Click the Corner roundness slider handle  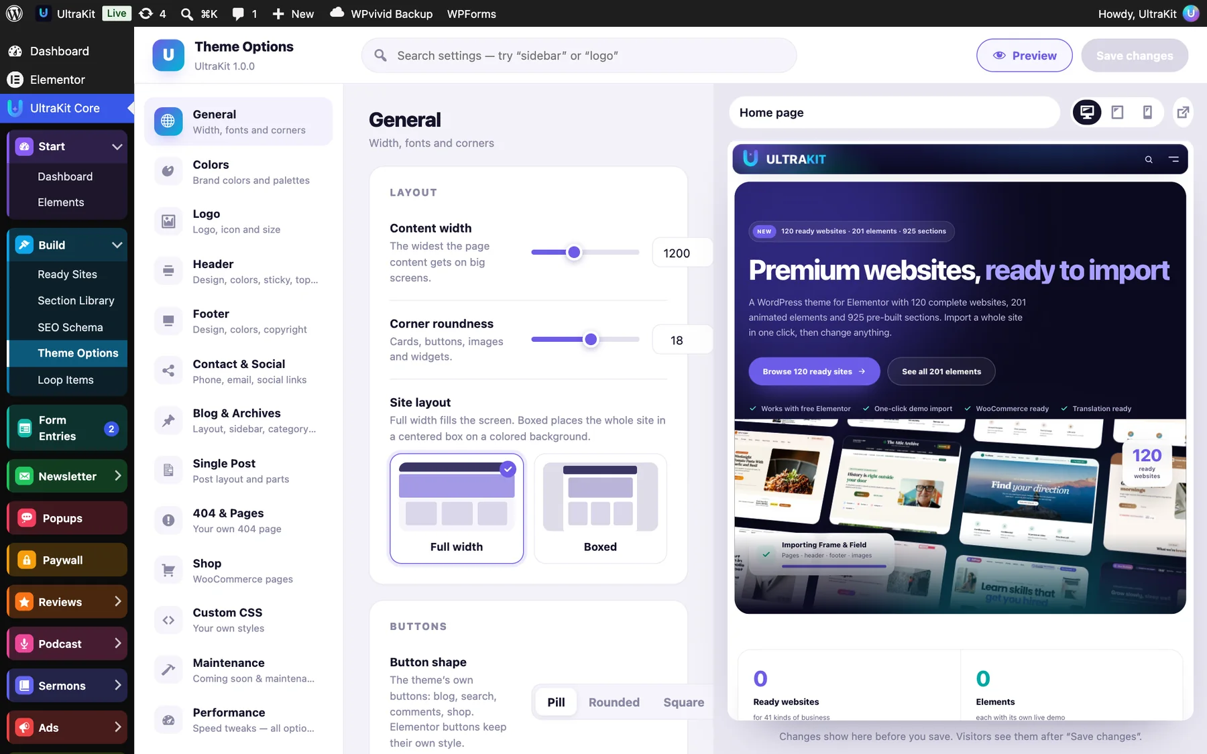click(x=591, y=340)
